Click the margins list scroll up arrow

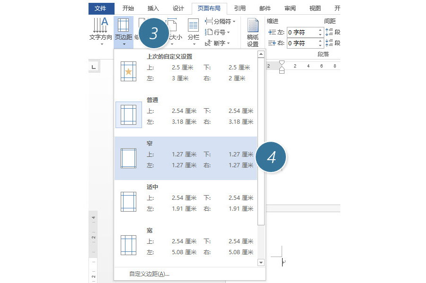click(261, 54)
